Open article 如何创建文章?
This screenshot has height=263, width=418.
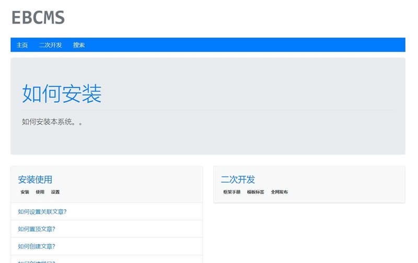(37, 246)
